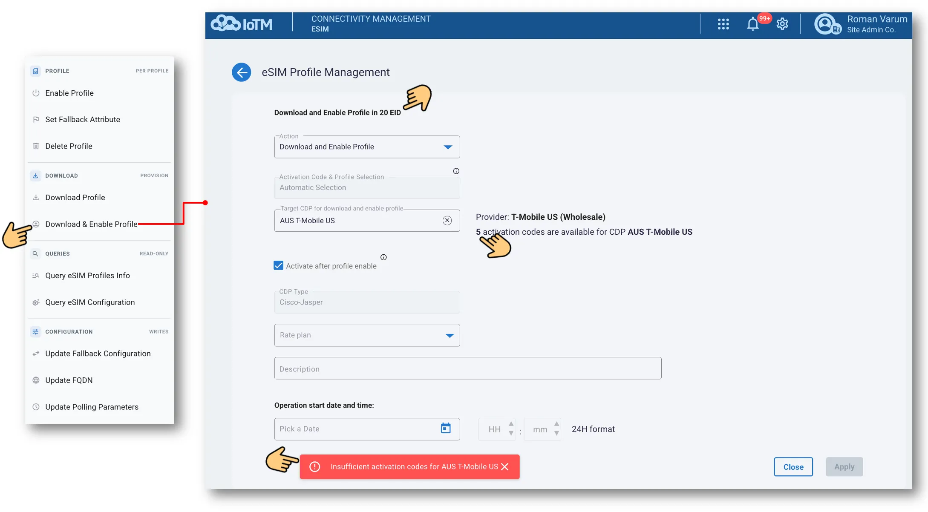Viewport: 928px width, 512px height.
Task: Click the Update FQDN globe icon
Action: (36, 380)
